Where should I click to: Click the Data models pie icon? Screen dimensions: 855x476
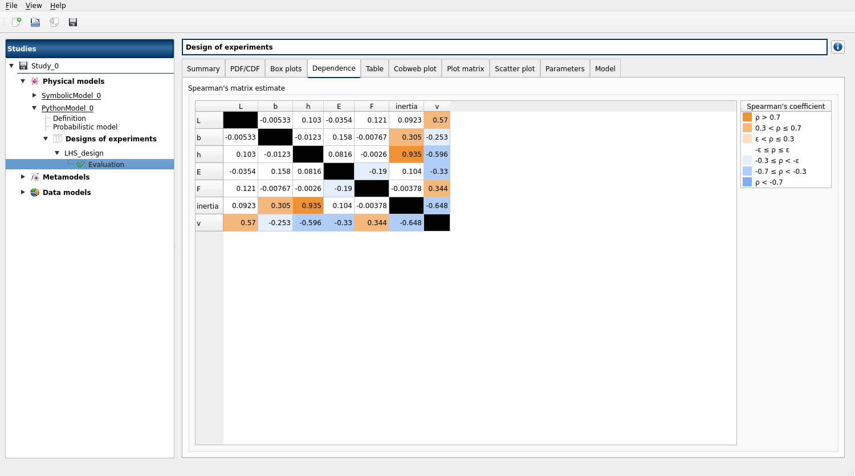[35, 192]
